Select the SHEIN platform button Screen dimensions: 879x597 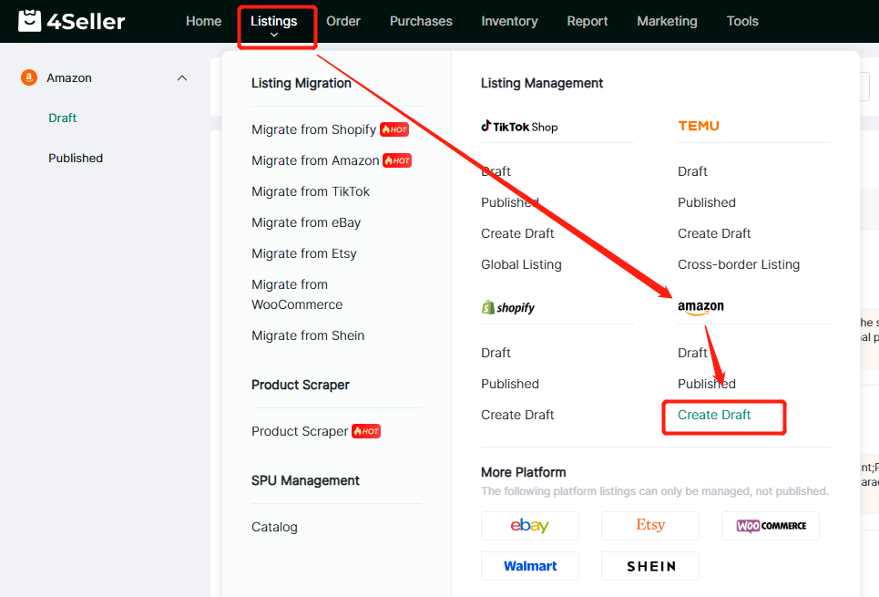650,566
